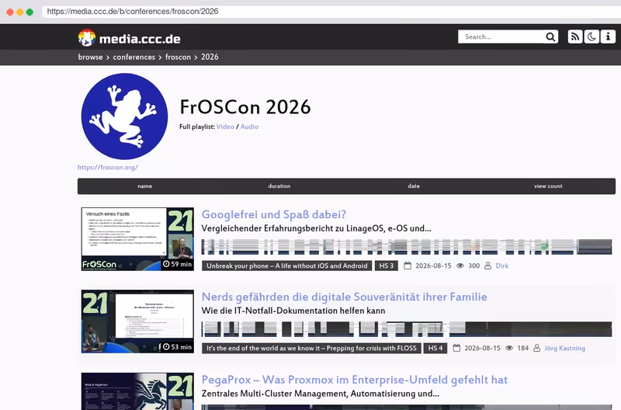Screen dimensions: 621x410
Task: Open thumbnail of Googlefrei talk, 59 min
Action: [x=137, y=239]
